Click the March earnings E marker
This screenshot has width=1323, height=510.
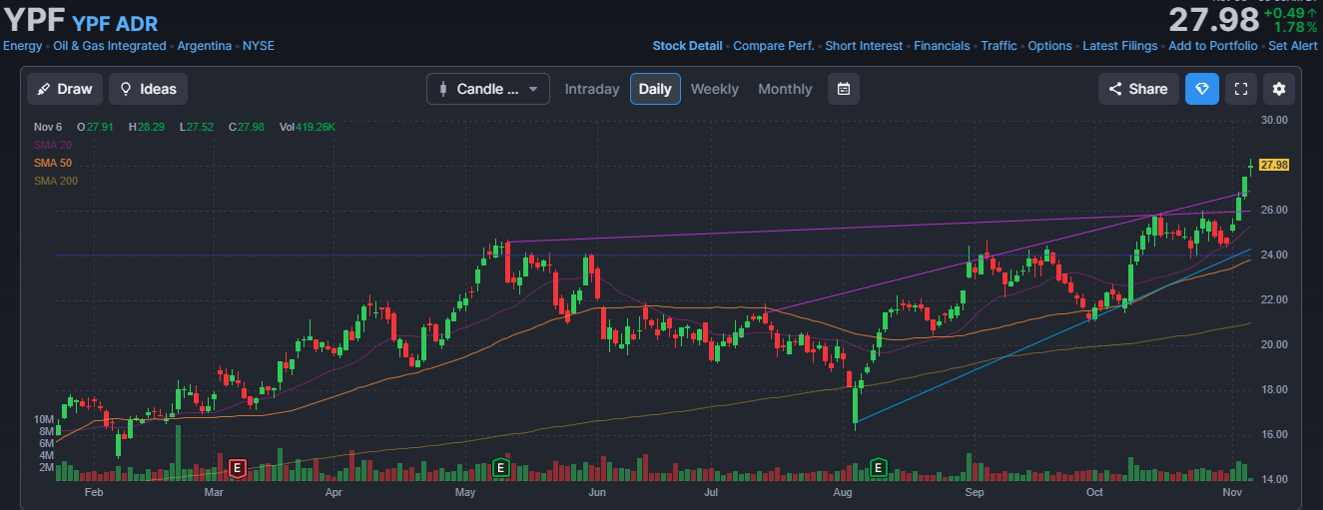[238, 467]
